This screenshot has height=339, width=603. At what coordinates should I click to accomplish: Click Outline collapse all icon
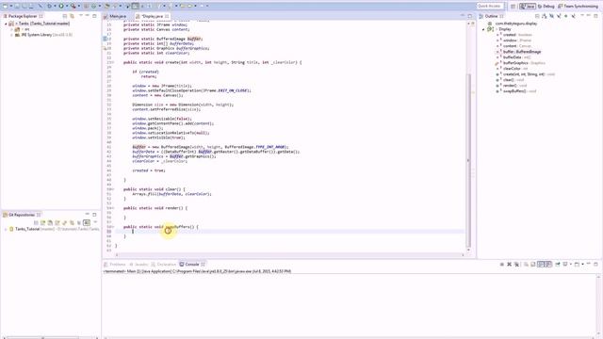click(537, 16)
